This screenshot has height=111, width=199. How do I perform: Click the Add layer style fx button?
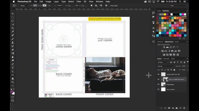pyautogui.click(x=165, y=108)
